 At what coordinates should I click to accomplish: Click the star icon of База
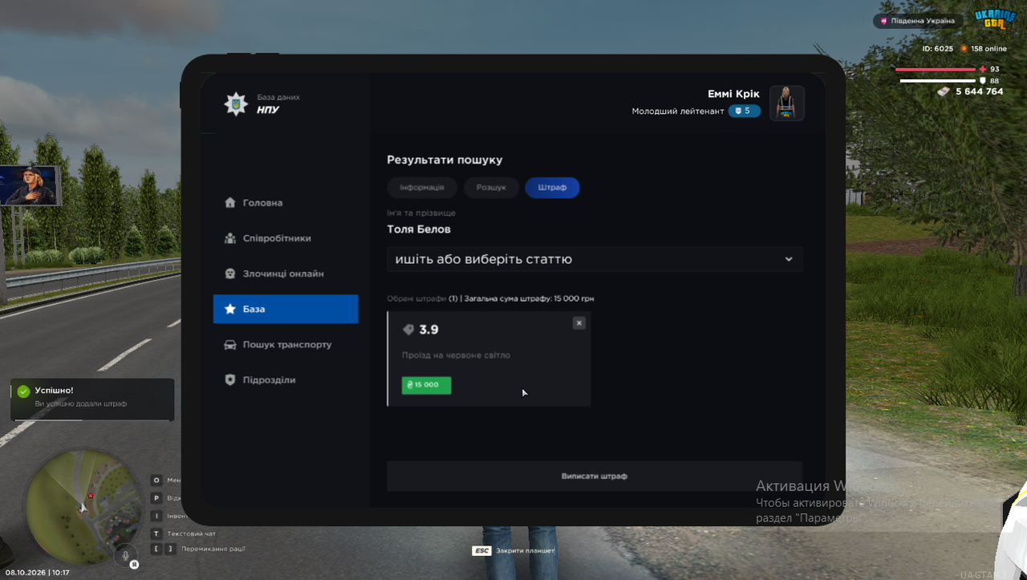[230, 309]
